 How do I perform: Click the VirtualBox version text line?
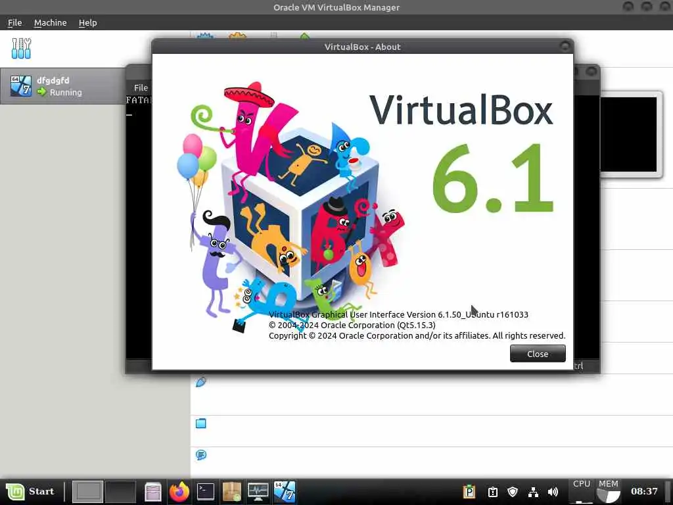(x=398, y=315)
